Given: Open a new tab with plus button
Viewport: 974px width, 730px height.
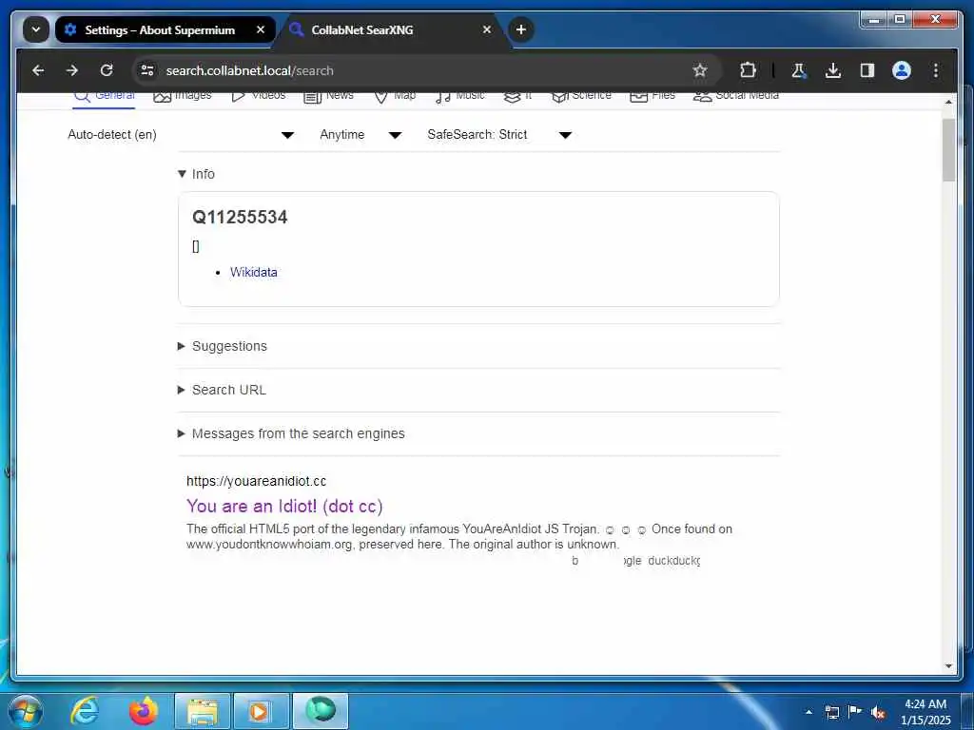Looking at the screenshot, I should (521, 29).
